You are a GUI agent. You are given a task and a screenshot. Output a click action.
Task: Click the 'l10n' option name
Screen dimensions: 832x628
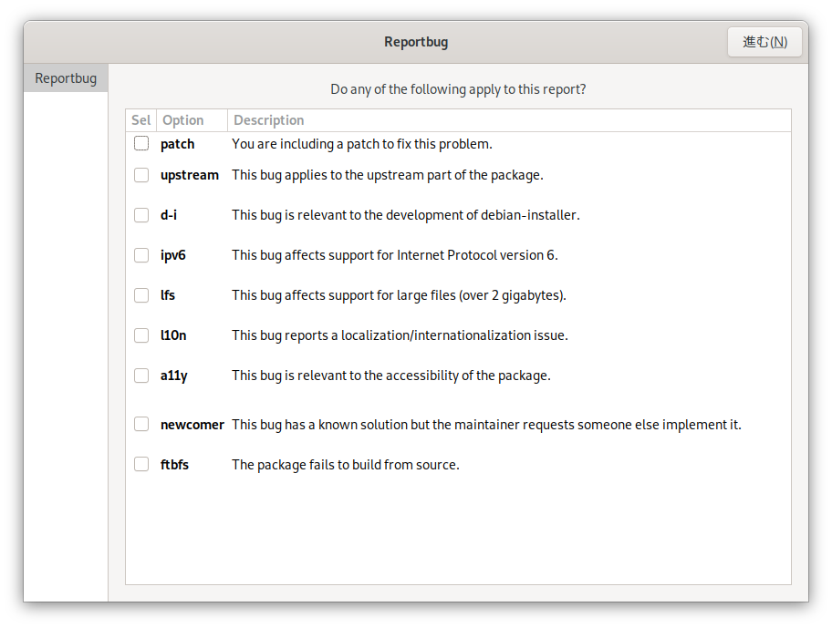click(x=173, y=335)
